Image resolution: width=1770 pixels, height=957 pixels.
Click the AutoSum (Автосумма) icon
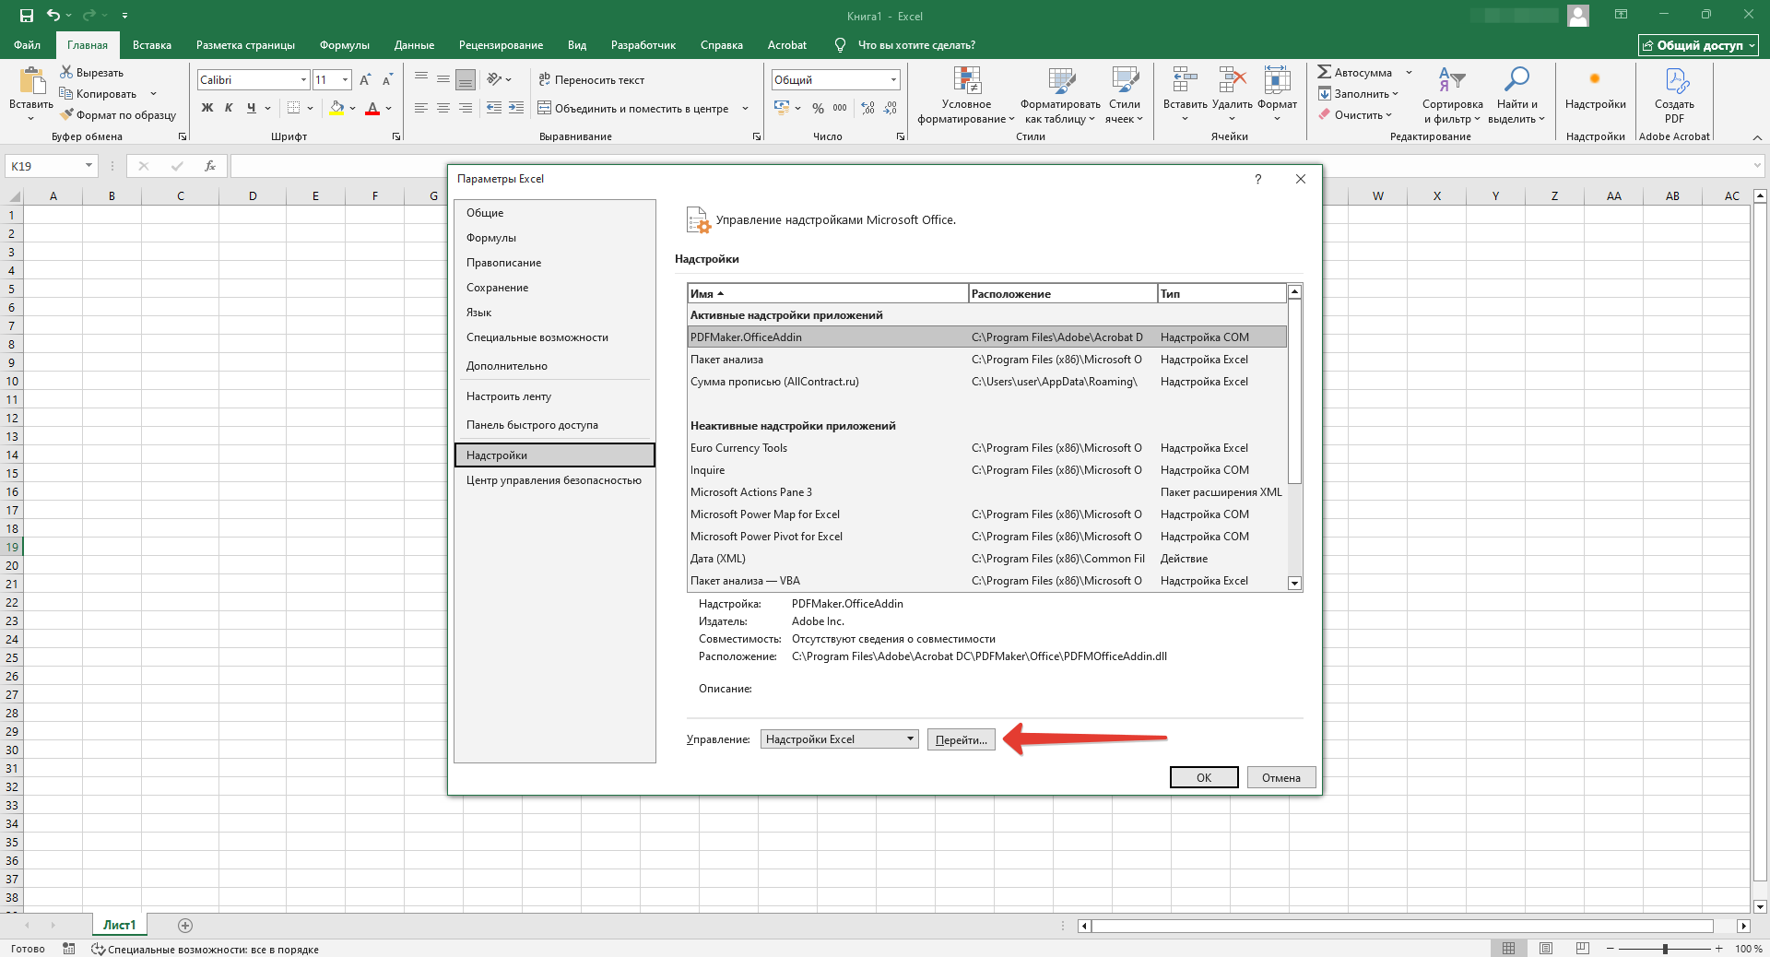tap(1324, 72)
